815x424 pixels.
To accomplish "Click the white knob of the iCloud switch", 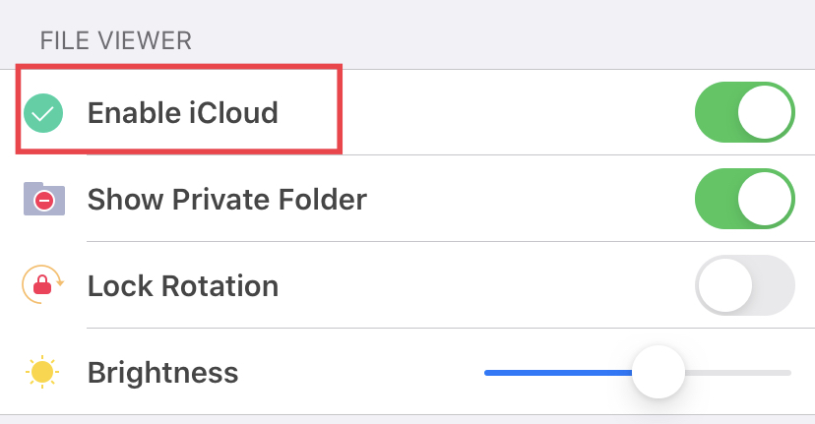I will point(765,112).
